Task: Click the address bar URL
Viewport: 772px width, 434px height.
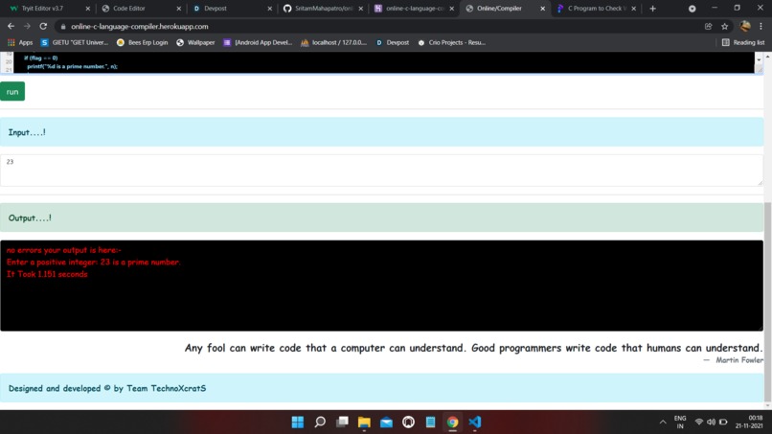Action: pos(139,27)
